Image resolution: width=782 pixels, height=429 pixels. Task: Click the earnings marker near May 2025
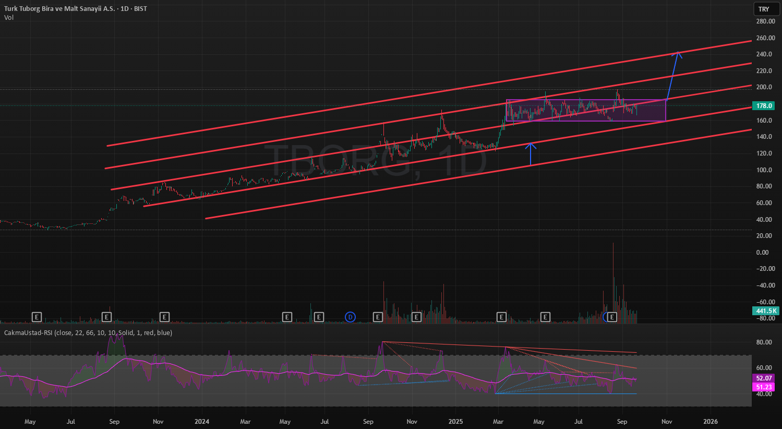click(x=545, y=317)
